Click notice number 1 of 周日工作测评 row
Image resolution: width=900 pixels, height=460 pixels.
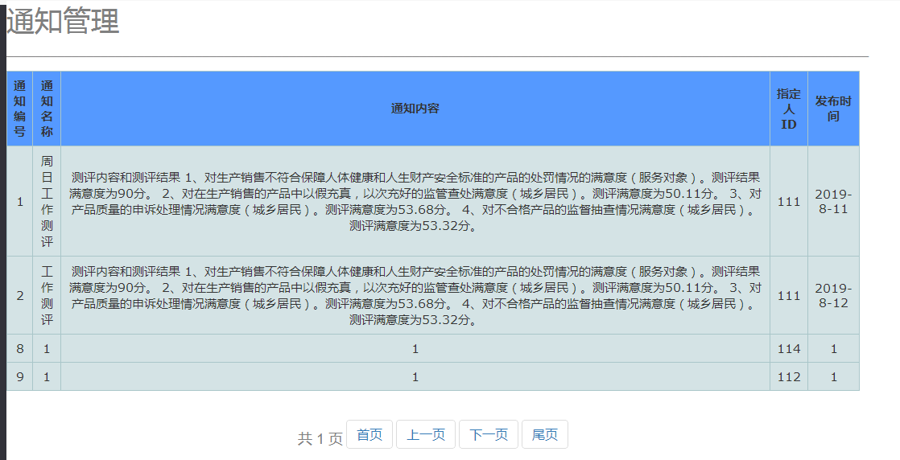click(x=19, y=201)
